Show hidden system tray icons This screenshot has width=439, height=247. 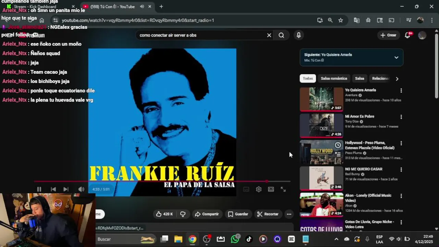[336, 239]
